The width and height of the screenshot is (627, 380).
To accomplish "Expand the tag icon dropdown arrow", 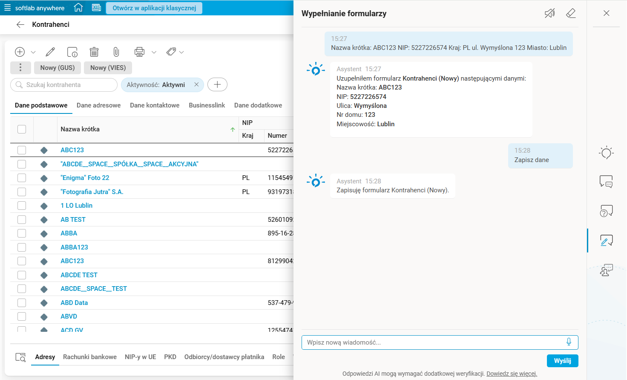I will (x=181, y=52).
